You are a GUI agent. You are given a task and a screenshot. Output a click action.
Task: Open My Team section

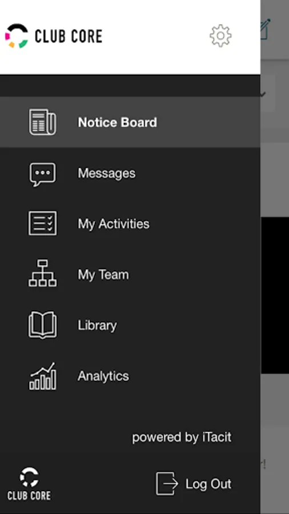(x=130, y=274)
